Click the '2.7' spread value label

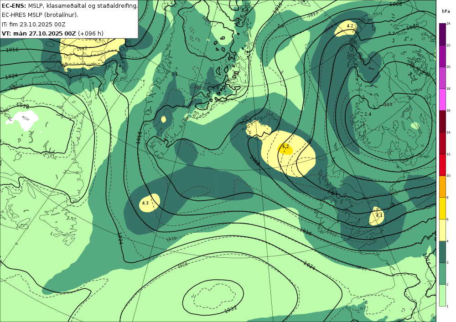391,34
